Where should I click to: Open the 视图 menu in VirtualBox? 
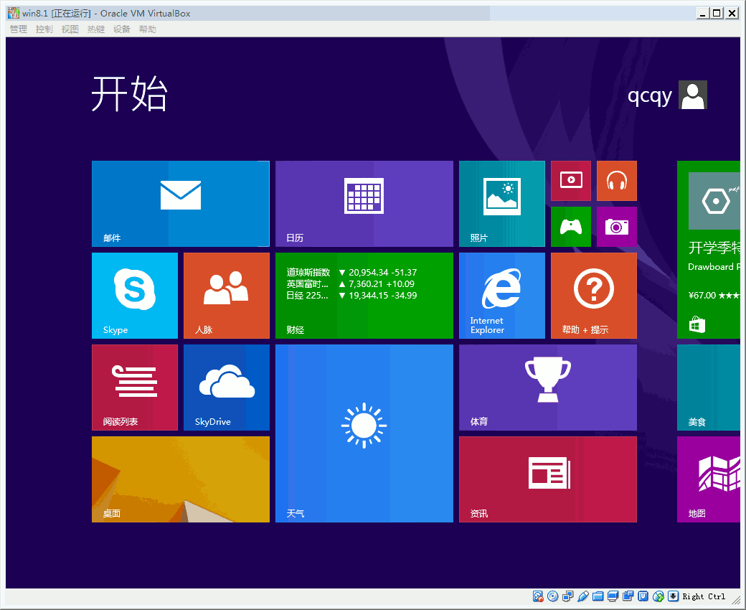(x=70, y=29)
